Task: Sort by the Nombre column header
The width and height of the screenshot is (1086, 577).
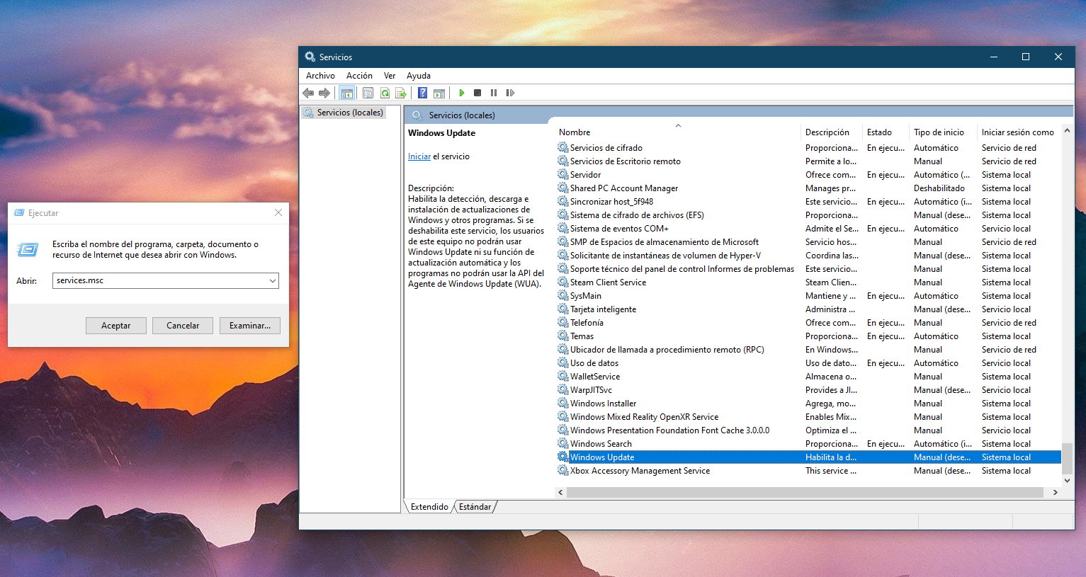Action: coord(575,132)
